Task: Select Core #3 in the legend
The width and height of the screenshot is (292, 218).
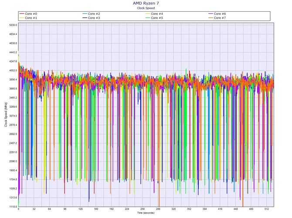Action: tap(91, 18)
